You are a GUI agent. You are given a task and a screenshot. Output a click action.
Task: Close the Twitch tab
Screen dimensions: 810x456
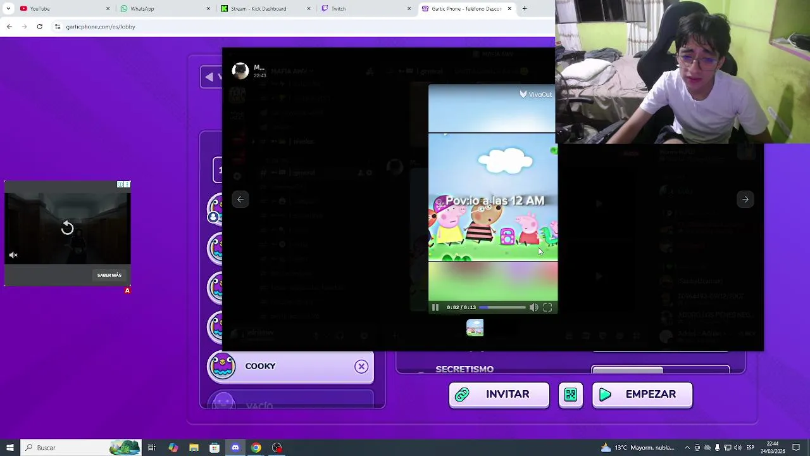[409, 8]
